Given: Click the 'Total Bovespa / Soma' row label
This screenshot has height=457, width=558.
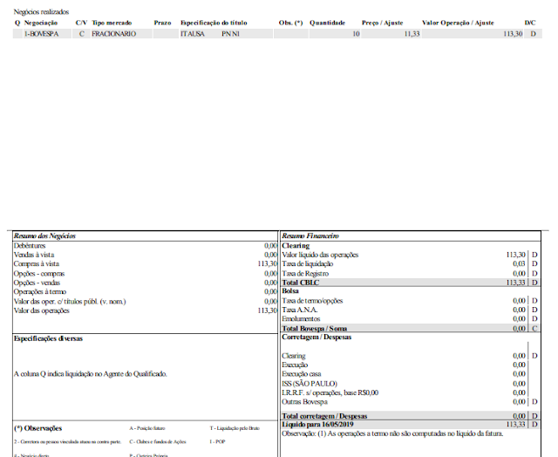Looking at the screenshot, I should pyautogui.click(x=314, y=329).
